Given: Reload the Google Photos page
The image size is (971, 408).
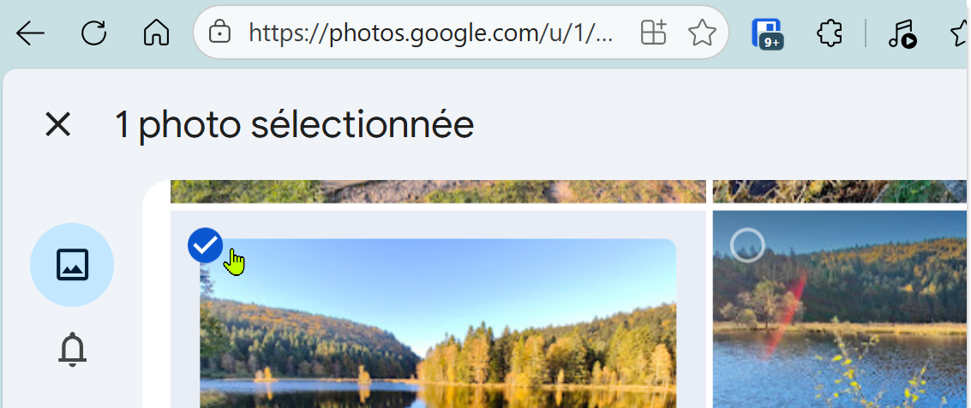Looking at the screenshot, I should pyautogui.click(x=93, y=33).
